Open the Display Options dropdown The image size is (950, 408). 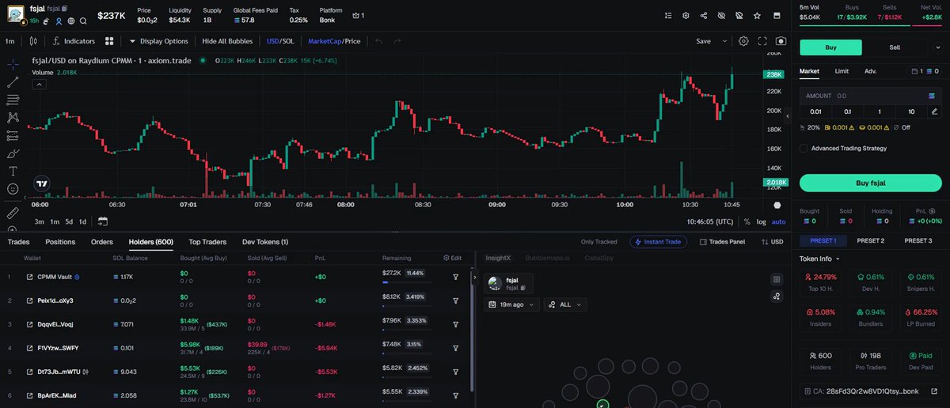click(x=158, y=41)
